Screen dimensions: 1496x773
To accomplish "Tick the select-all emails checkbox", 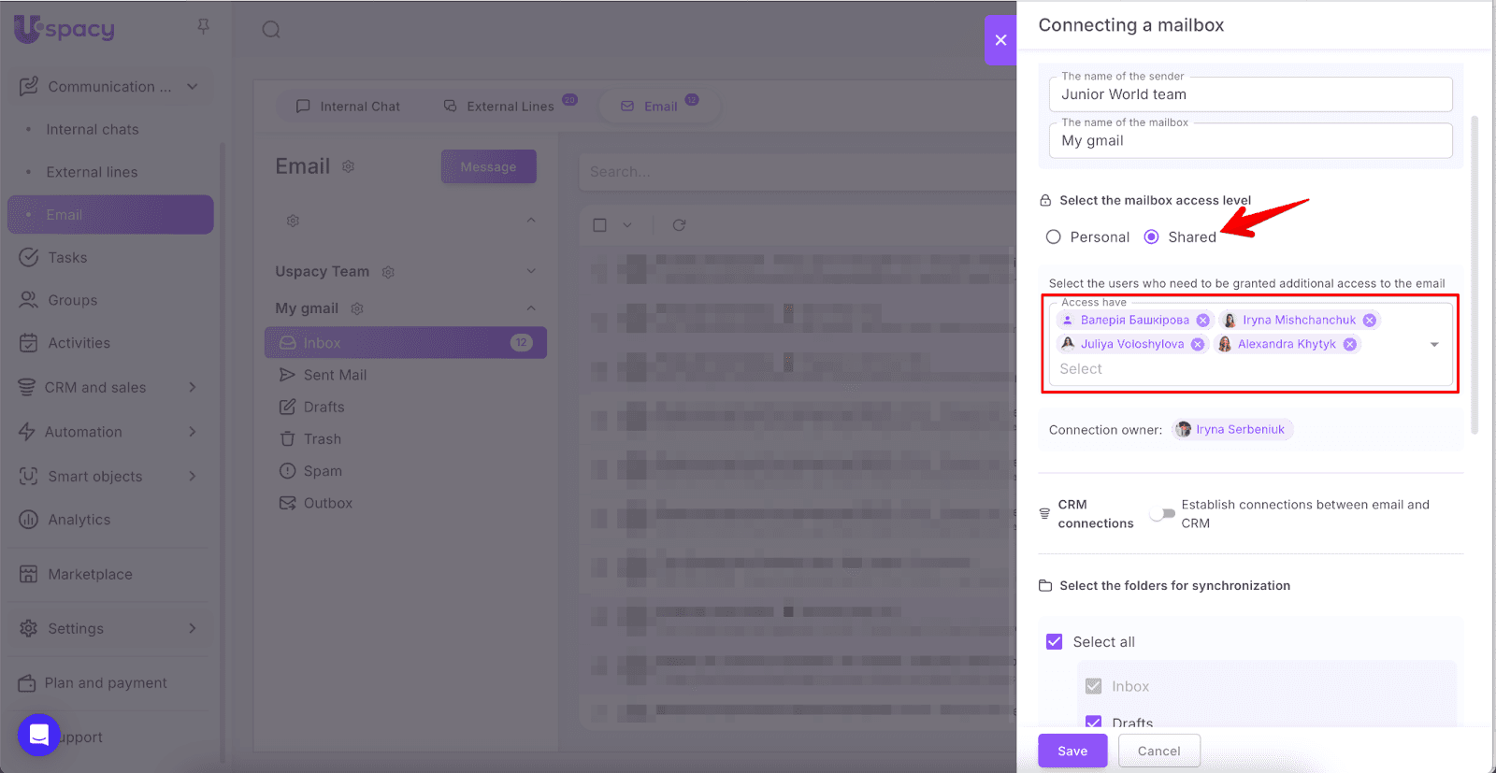I will pos(600,225).
